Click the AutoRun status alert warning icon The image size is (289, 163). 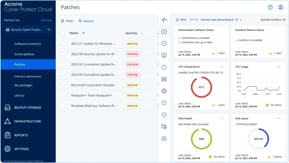tap(271, 53)
